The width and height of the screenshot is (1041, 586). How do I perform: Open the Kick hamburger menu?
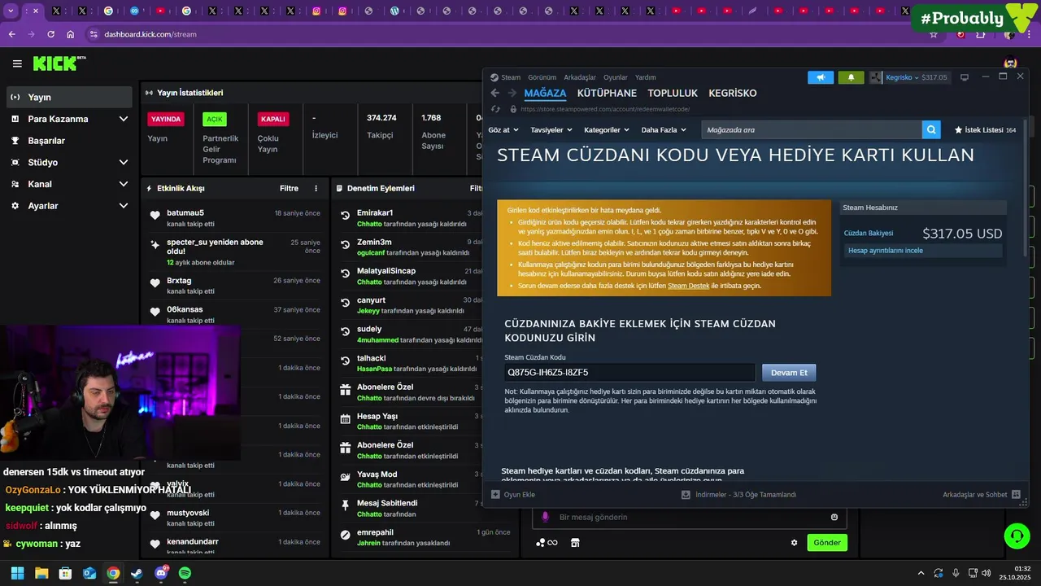click(17, 63)
